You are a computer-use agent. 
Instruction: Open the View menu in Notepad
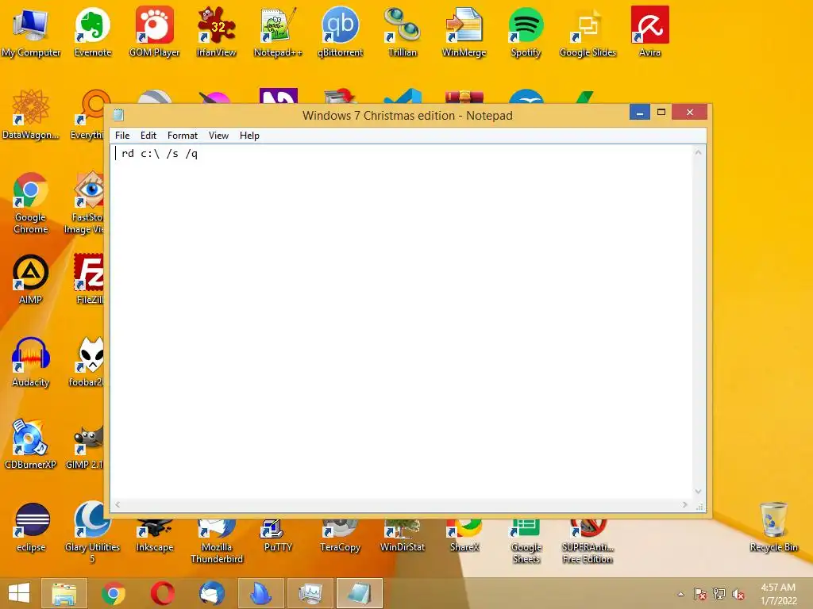coord(219,136)
